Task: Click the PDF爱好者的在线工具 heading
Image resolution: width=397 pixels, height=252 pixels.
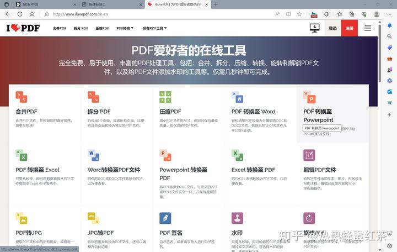Action: coord(189,50)
